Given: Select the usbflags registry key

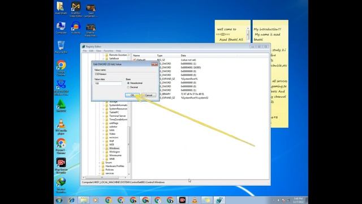Looking at the screenshot, I should tap(113, 123).
